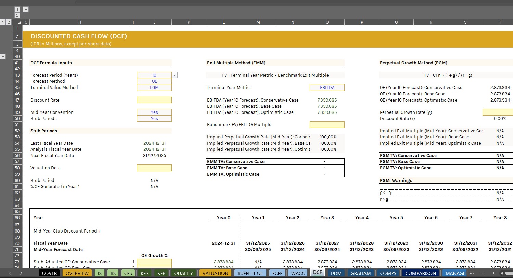
Task: Toggle the Forecast Method OE cell
Action: (154, 81)
